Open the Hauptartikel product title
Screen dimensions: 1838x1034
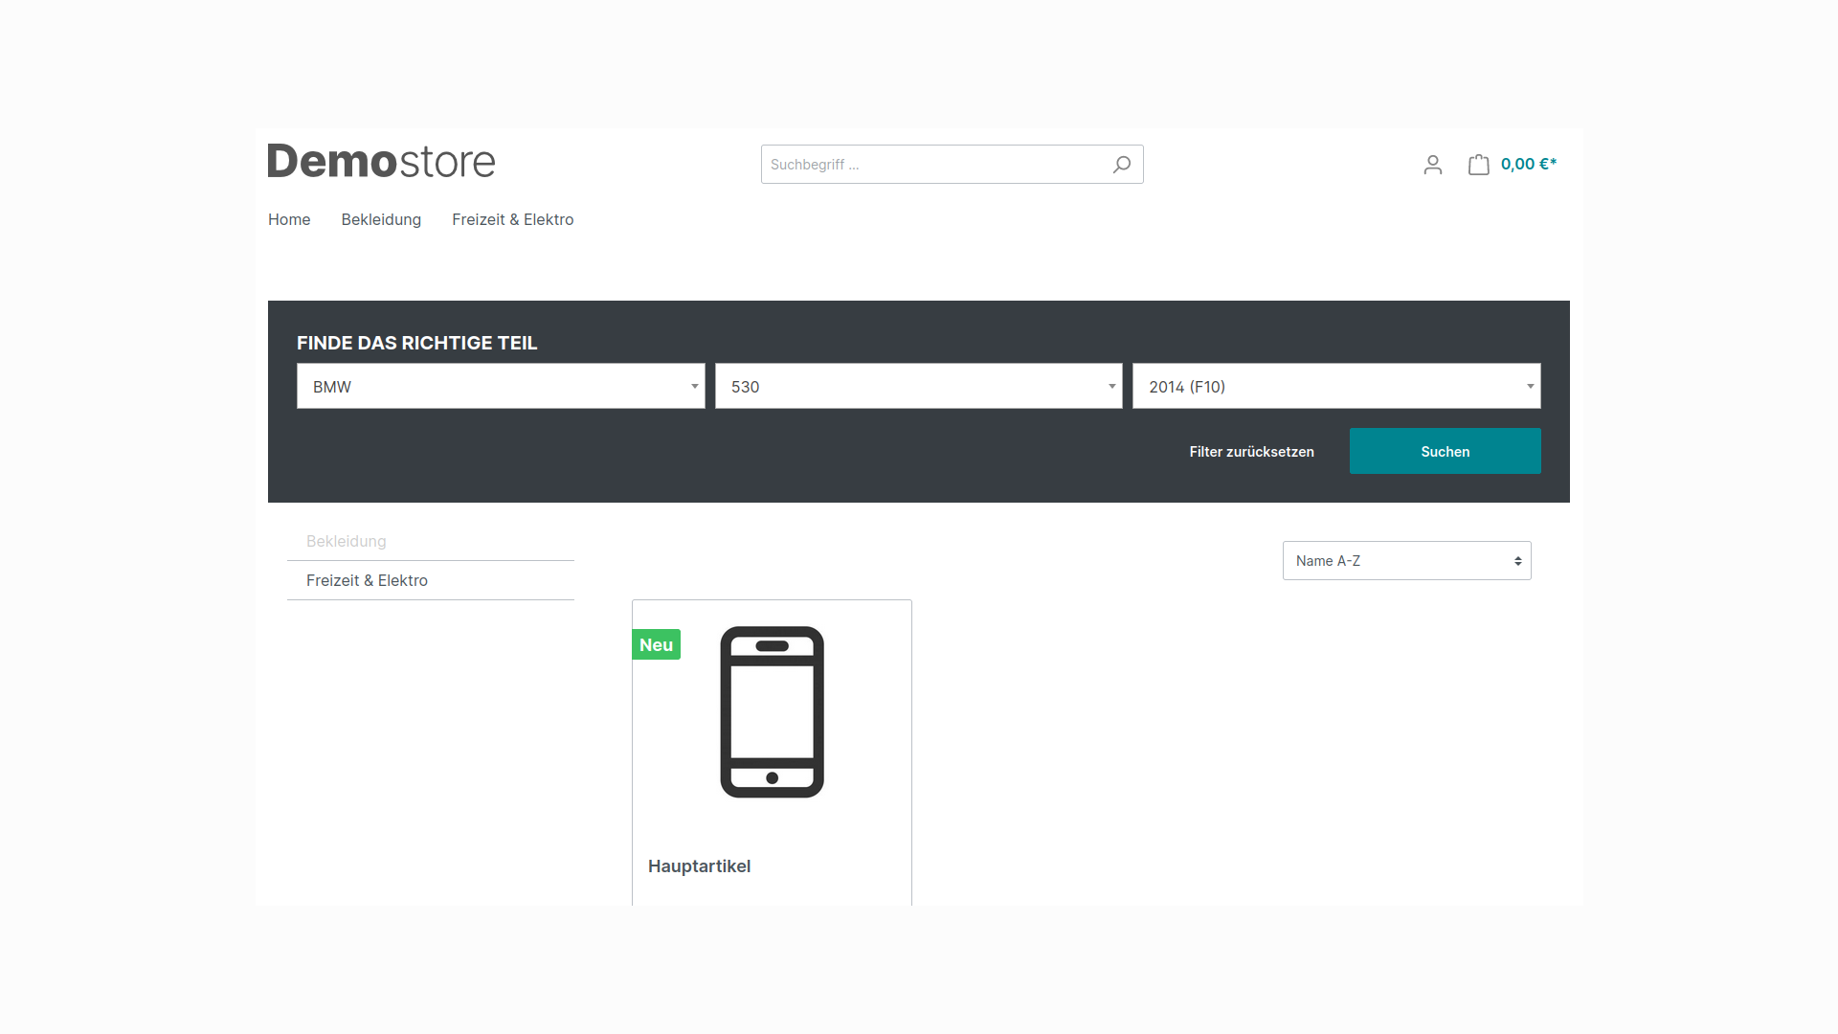699,865
